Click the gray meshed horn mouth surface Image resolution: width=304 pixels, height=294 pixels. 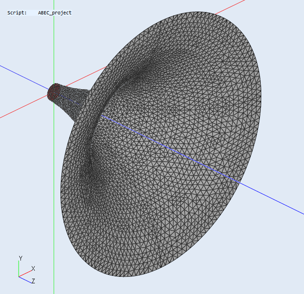161,144
